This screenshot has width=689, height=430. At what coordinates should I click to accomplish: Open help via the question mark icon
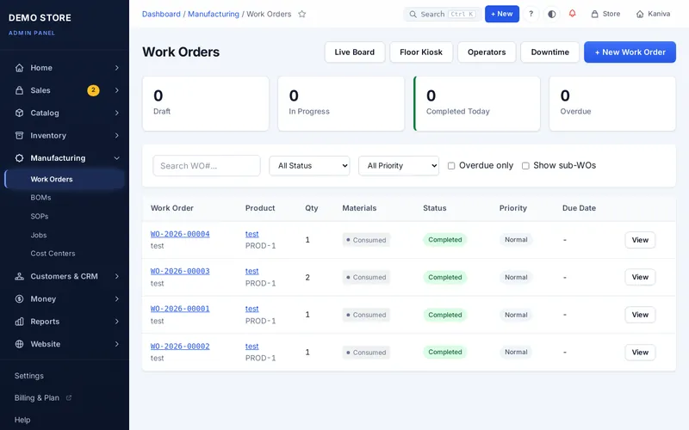coord(531,14)
